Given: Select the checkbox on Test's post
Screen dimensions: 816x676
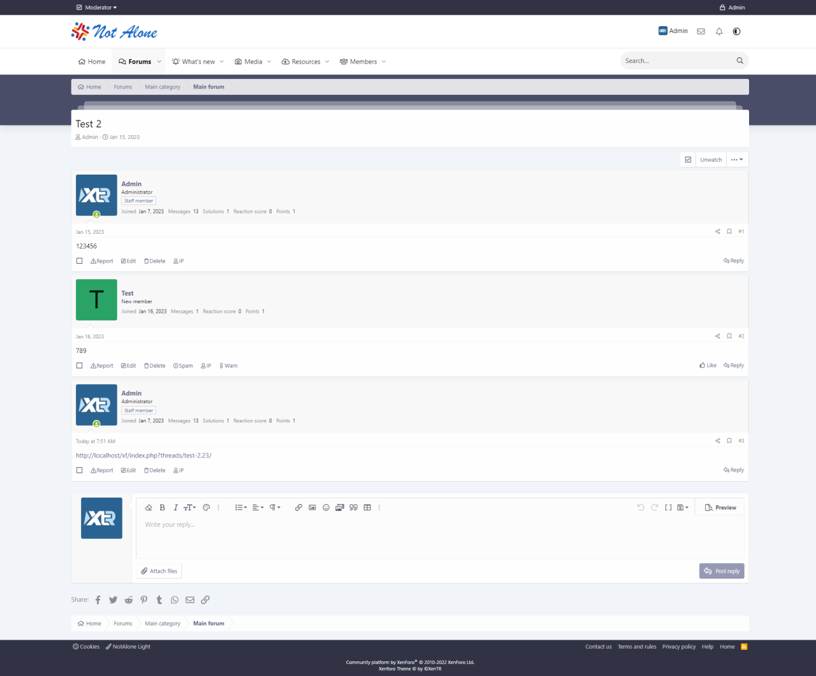Looking at the screenshot, I should tap(80, 366).
